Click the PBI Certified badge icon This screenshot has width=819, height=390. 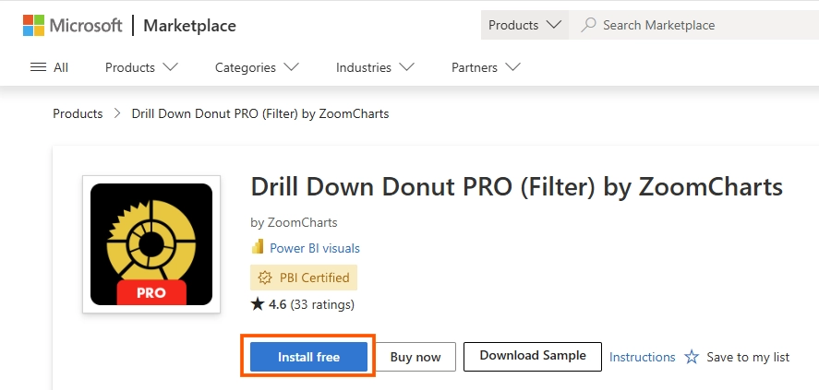[x=265, y=278]
